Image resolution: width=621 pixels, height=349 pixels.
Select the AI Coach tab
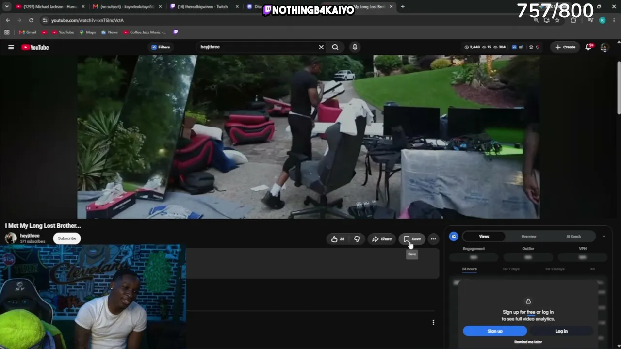point(573,237)
